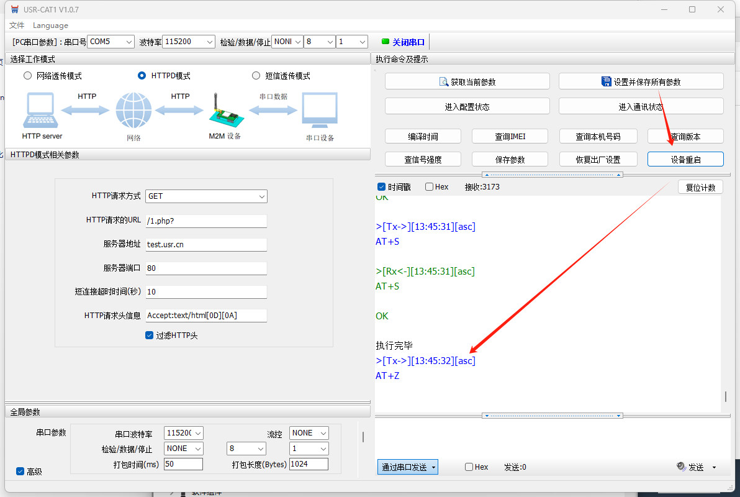
Task: Click the green 关闭串口 port indicator
Action: point(403,42)
